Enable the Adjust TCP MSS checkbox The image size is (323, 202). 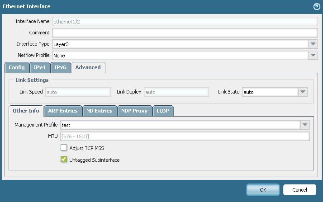click(x=64, y=148)
